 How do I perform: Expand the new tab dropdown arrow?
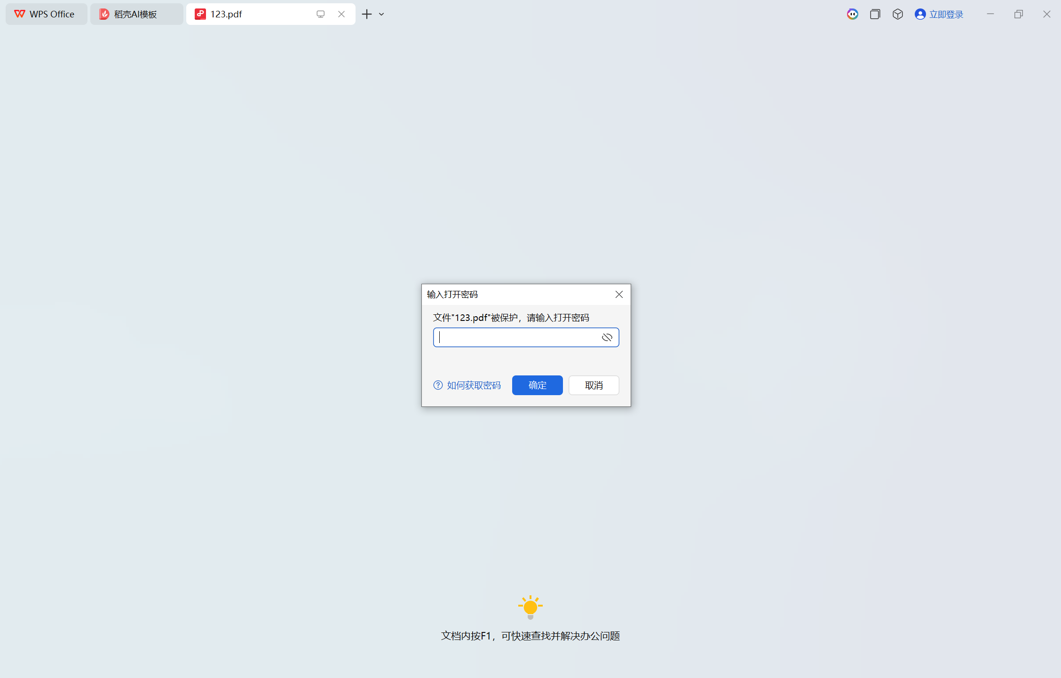pos(381,14)
